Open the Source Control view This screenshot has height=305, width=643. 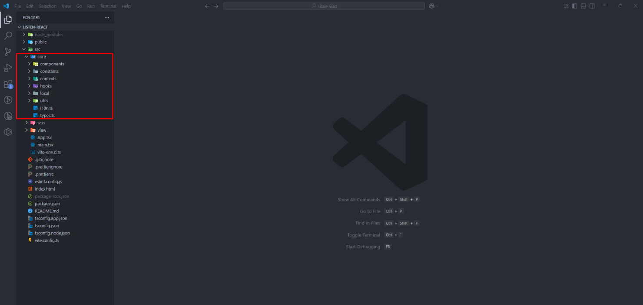point(8,52)
